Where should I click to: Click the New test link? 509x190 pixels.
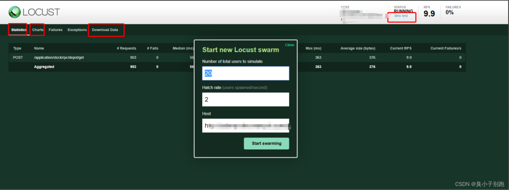pos(401,16)
